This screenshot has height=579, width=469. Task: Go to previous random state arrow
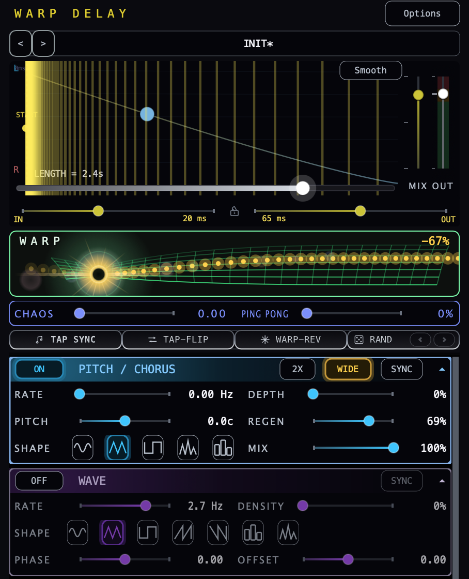[420, 339]
